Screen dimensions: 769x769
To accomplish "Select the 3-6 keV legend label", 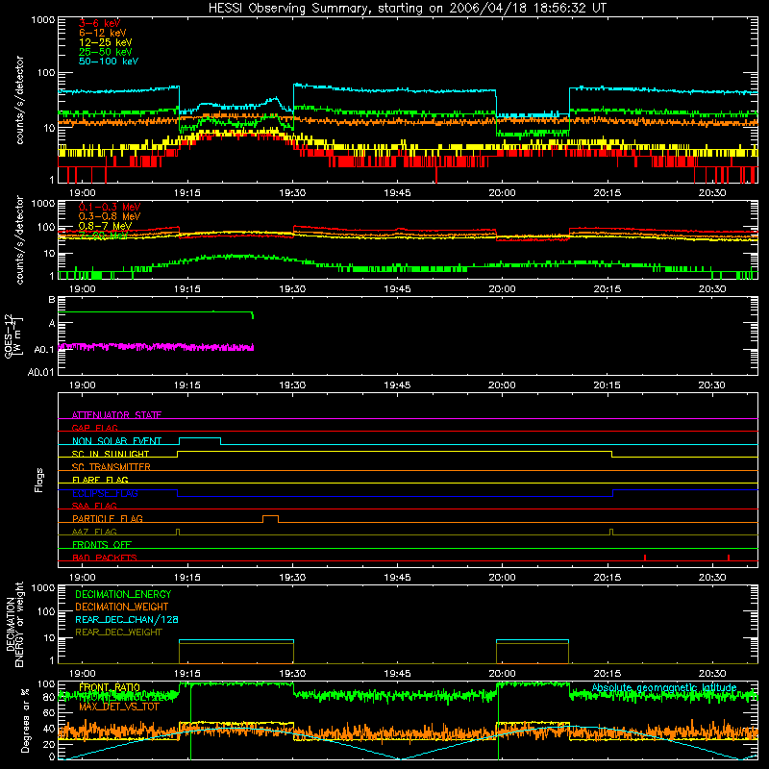I will (x=99, y=23).
